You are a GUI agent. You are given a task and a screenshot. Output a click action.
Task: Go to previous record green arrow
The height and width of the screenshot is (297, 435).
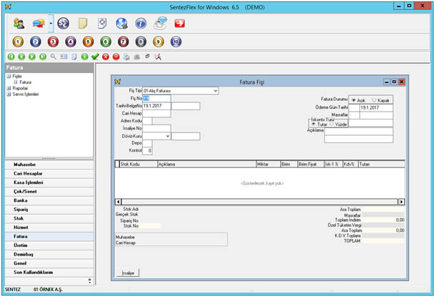click(x=21, y=57)
